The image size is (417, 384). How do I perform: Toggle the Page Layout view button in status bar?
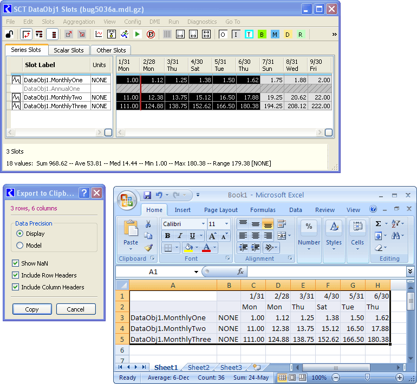(x=292, y=378)
